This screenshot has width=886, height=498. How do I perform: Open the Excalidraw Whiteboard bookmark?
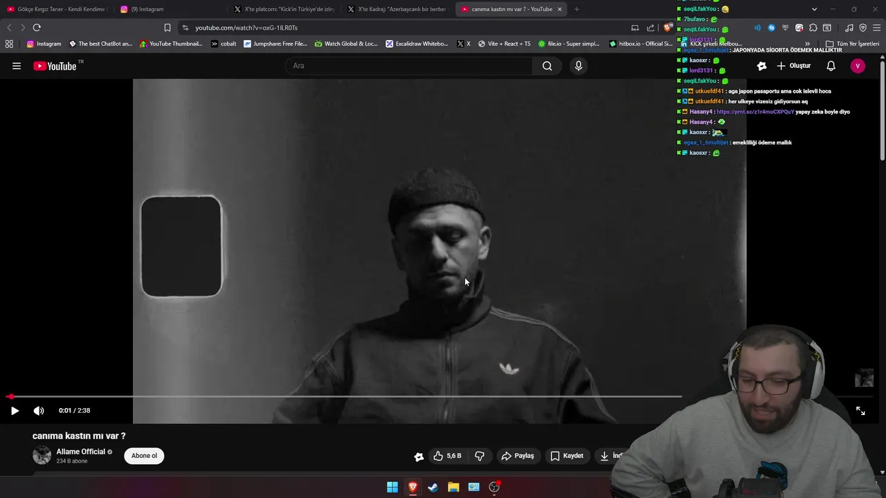point(417,44)
